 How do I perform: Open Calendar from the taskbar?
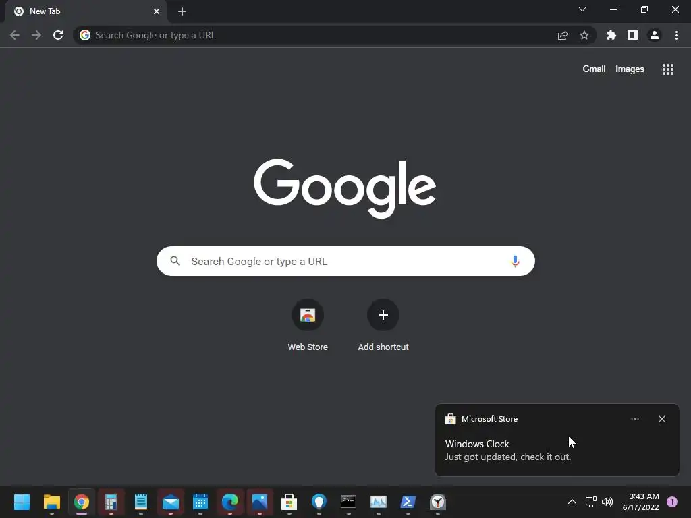[200, 502]
